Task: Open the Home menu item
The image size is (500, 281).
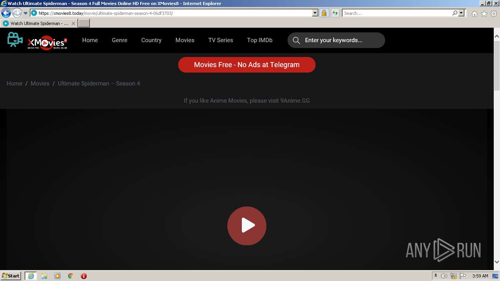Action: coord(90,40)
